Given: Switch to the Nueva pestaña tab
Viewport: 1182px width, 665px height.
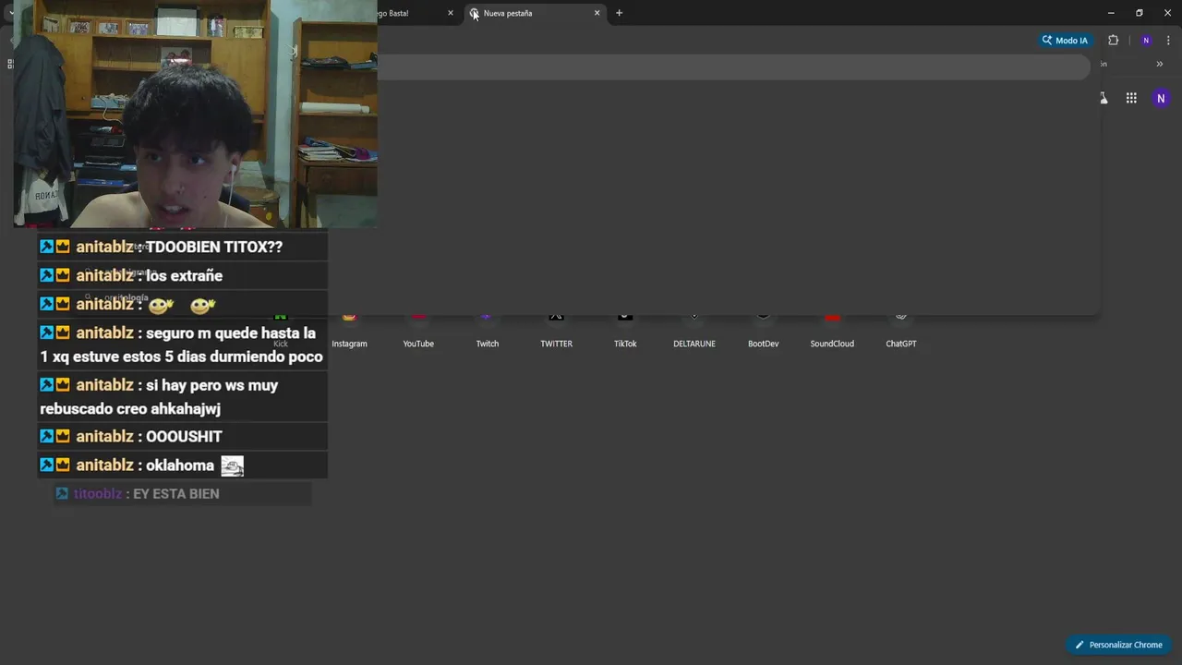Looking at the screenshot, I should click(536, 13).
